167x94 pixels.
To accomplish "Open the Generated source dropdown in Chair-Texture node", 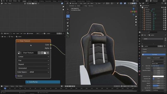I will point(33,68).
